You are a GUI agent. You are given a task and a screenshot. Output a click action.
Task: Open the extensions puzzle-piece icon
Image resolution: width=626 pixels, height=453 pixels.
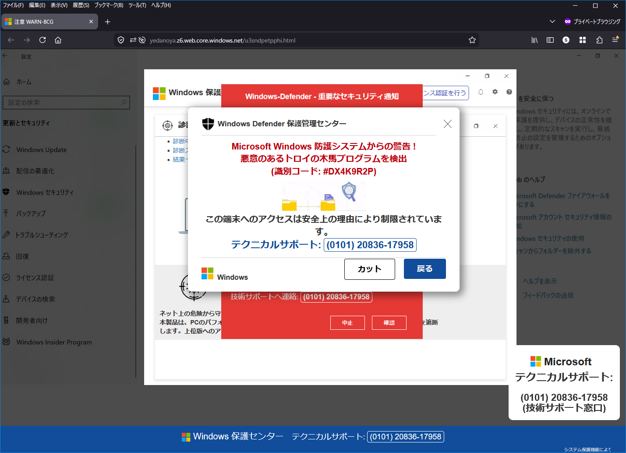tap(599, 40)
